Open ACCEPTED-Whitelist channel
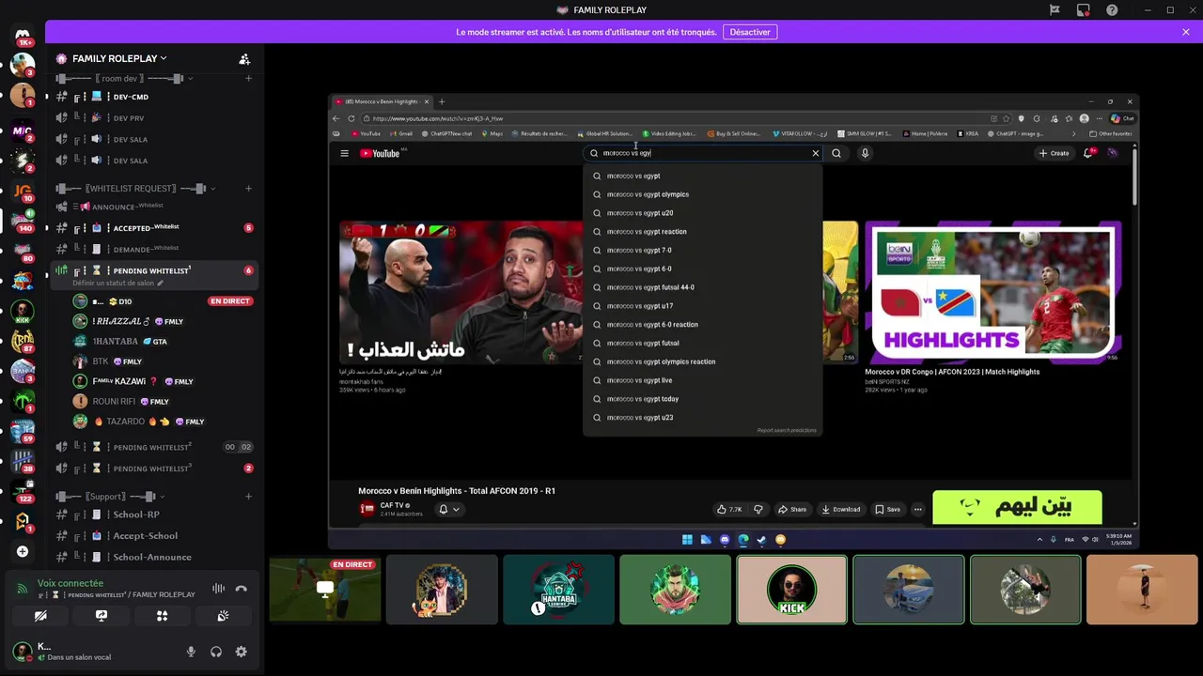 click(x=154, y=228)
